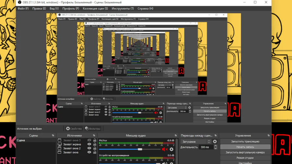Screen dimensions: 292x164
Task: Show hidden source Захват окна 3
Action: click(x=89, y=140)
